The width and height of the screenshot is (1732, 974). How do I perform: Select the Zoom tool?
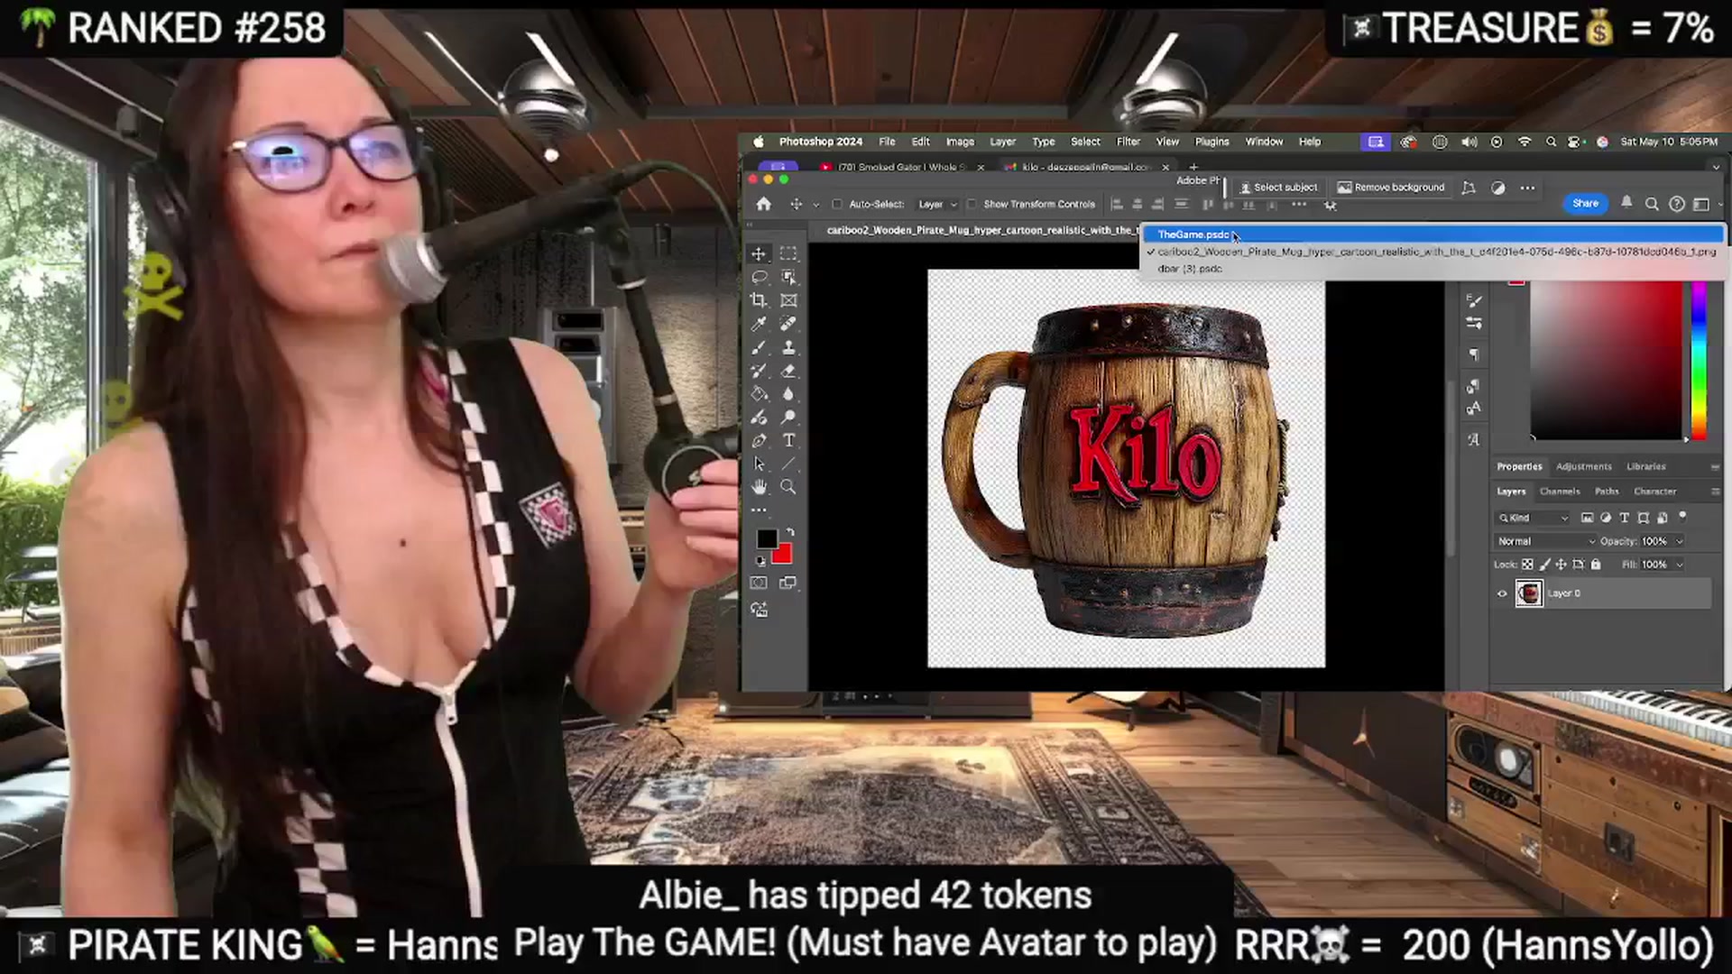(788, 488)
